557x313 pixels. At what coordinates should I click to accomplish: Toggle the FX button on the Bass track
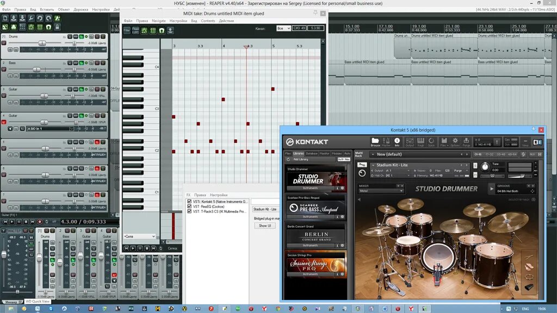(x=82, y=63)
